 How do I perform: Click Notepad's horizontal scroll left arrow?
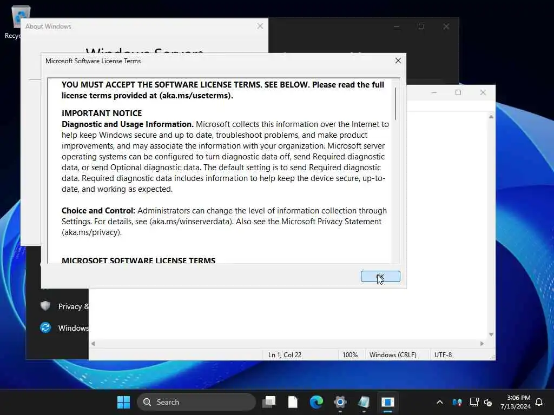93,343
